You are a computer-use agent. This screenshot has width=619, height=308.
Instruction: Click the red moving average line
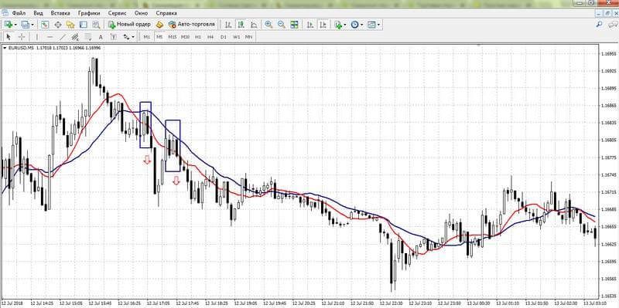point(118,94)
